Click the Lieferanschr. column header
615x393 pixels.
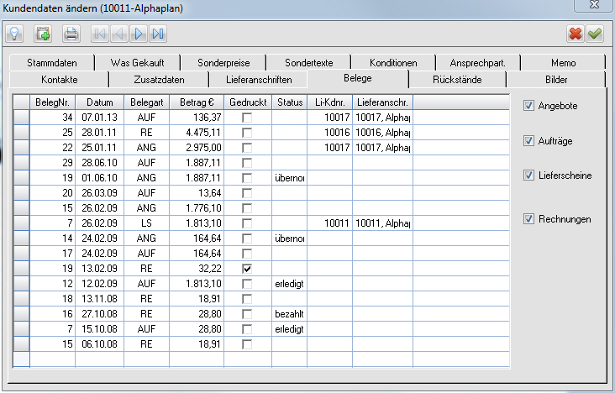point(383,102)
